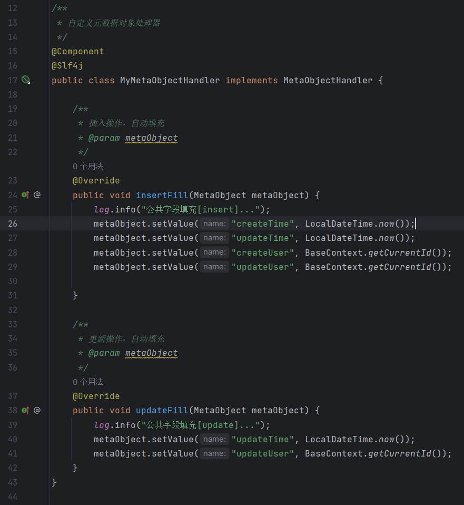
Task: Click the @Override annotation on line 37
Action: click(96, 396)
